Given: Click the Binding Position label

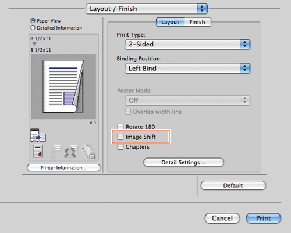Looking at the screenshot, I should click(x=139, y=59).
